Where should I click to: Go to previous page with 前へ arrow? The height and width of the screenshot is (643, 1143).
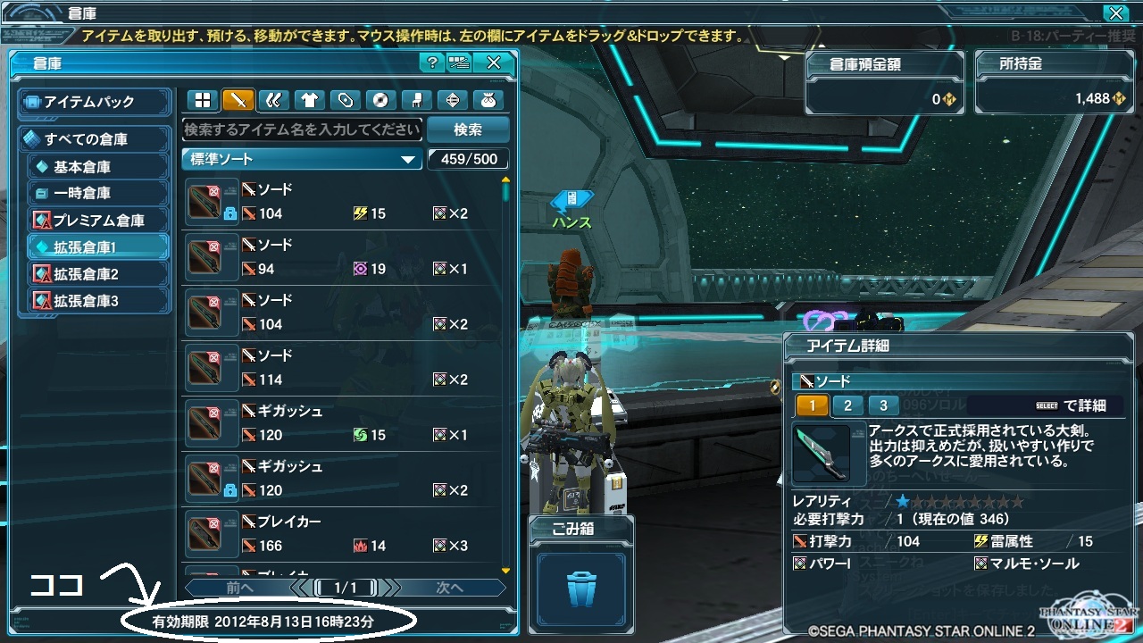(x=241, y=588)
